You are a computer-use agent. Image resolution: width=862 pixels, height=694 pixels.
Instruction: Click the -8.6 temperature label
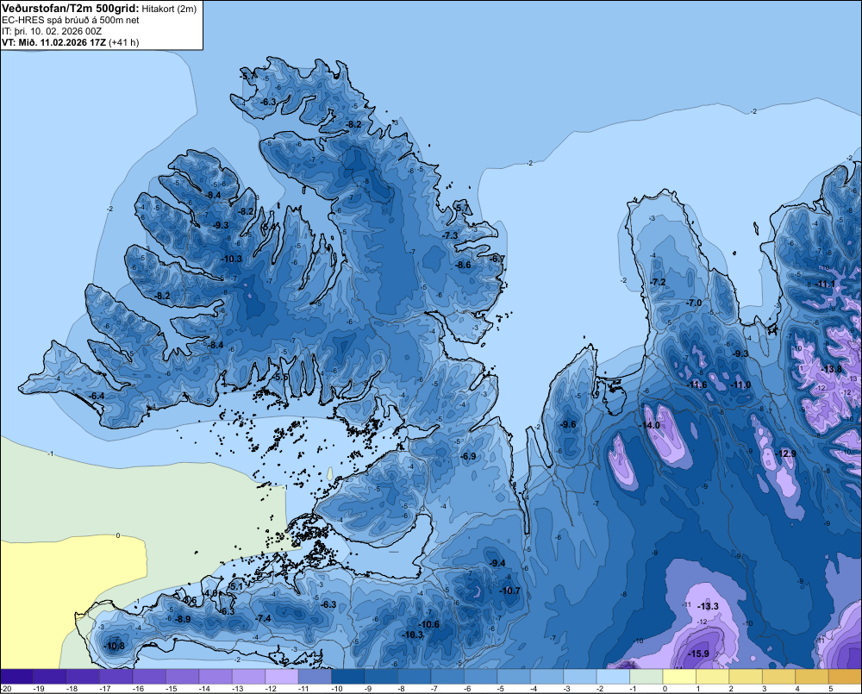click(x=463, y=265)
